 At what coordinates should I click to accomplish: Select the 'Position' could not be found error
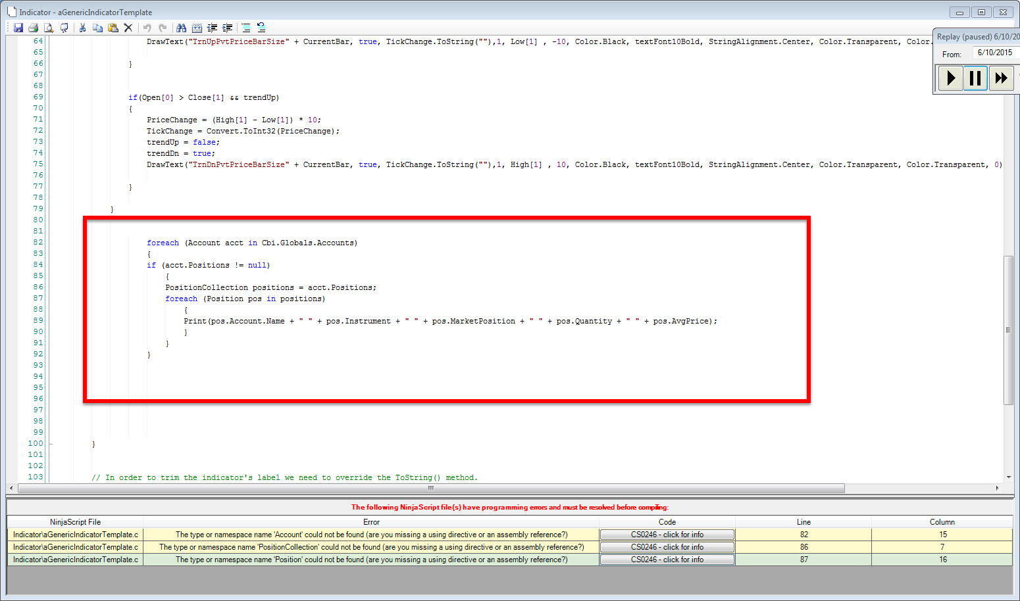tap(371, 560)
